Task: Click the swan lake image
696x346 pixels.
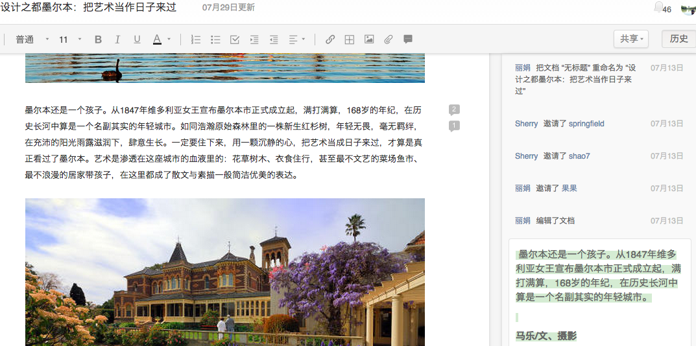Action: 225,68
